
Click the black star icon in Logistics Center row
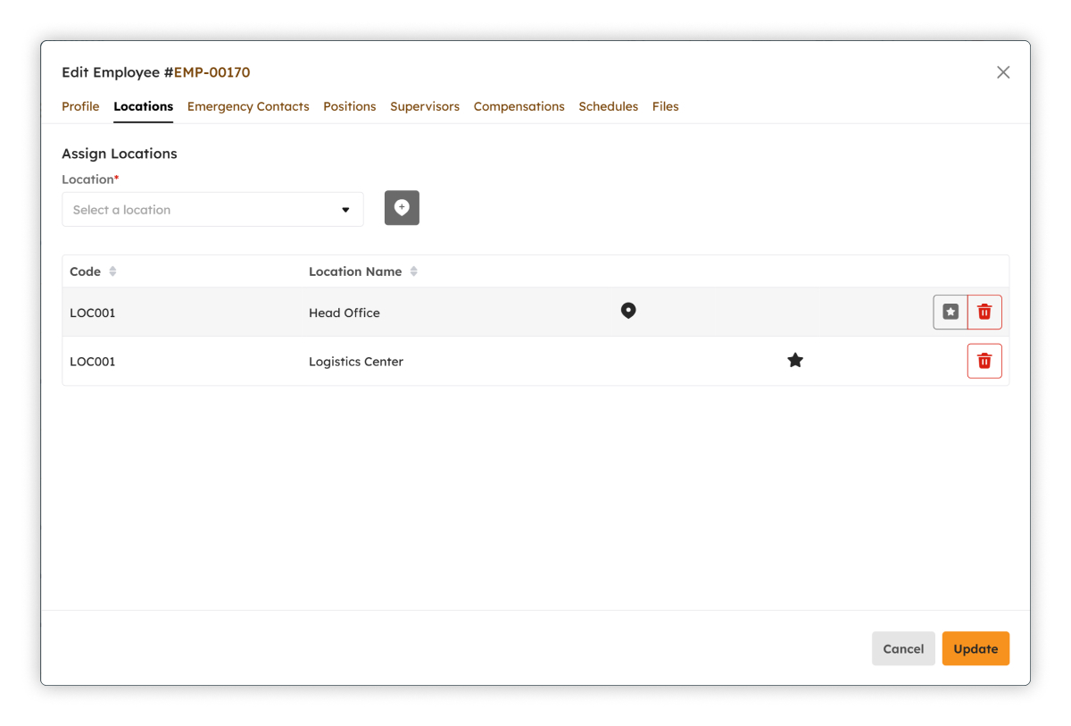[795, 360]
